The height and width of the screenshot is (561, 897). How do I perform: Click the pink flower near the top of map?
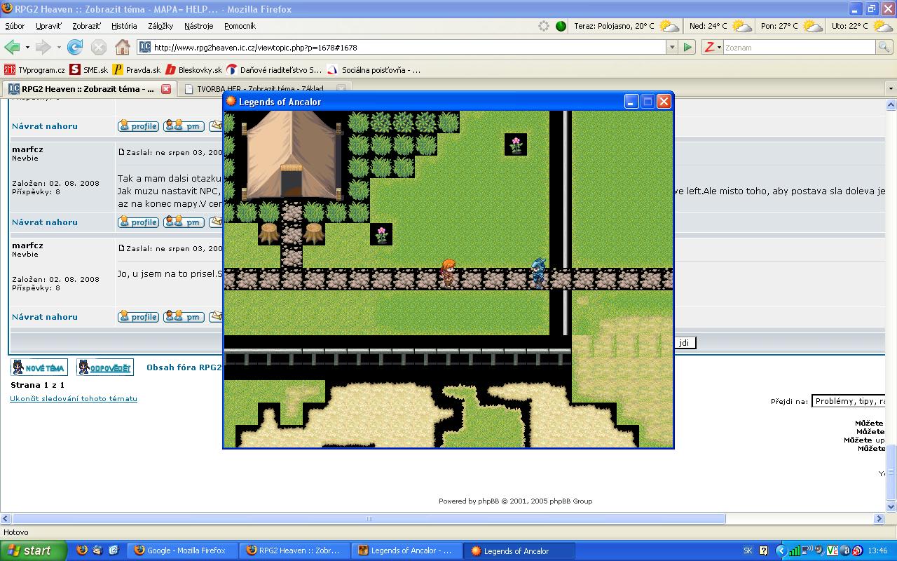(x=516, y=144)
